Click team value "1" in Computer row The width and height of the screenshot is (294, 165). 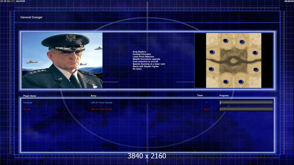(206, 103)
